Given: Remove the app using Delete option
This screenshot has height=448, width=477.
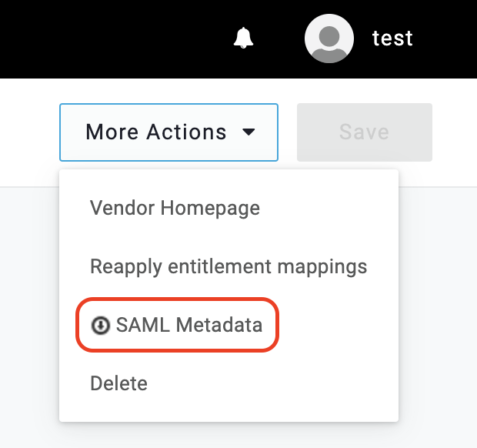Looking at the screenshot, I should 118,383.
